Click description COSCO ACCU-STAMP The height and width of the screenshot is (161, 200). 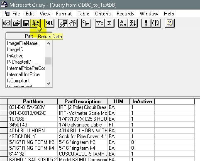83,154
